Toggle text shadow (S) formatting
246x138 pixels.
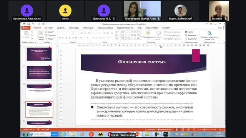(70, 38)
